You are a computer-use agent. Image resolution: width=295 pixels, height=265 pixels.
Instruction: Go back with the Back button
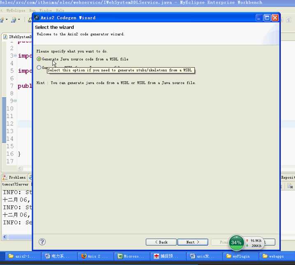[161, 242]
